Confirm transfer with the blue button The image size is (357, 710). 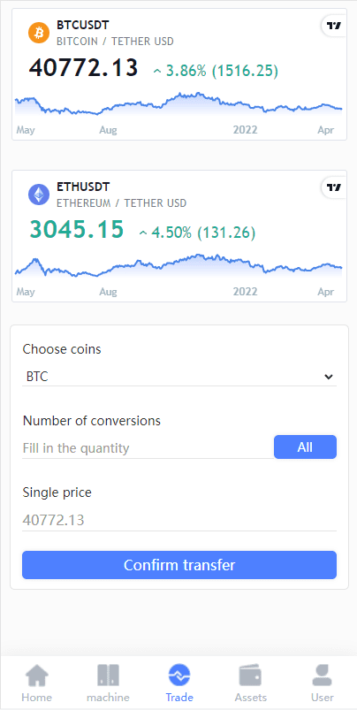(179, 565)
